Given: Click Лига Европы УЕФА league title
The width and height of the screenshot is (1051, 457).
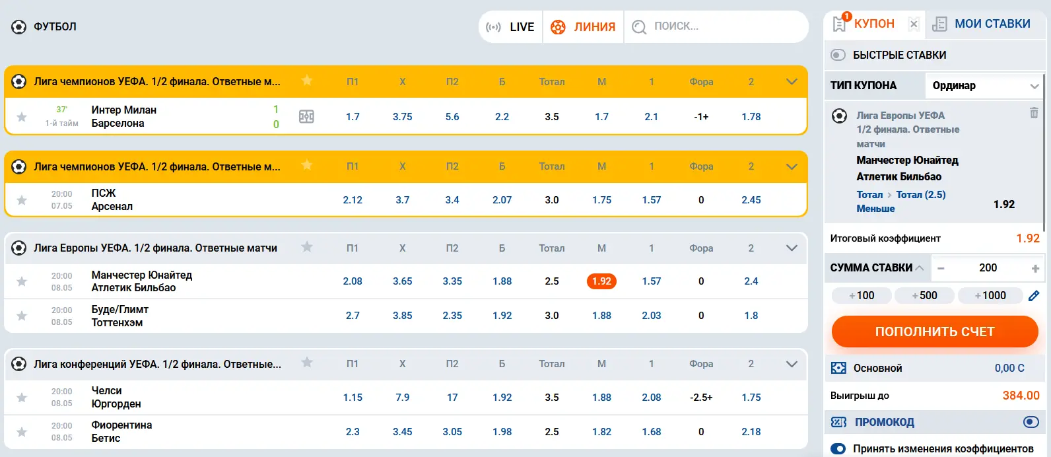Looking at the screenshot, I should coord(156,248).
